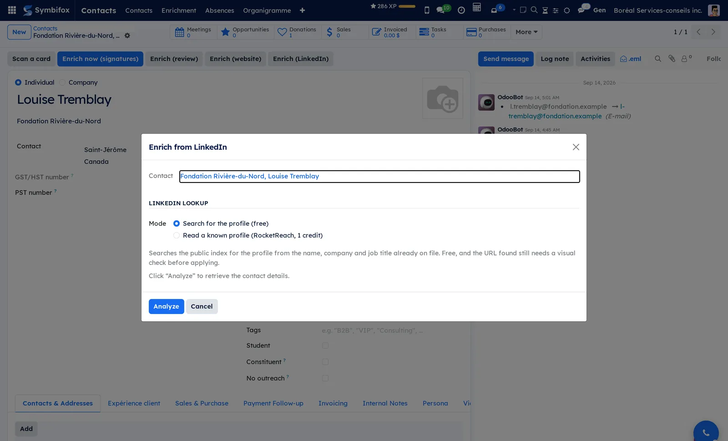This screenshot has width=728, height=441.
Task: Open the clock activities icon
Action: click(461, 10)
